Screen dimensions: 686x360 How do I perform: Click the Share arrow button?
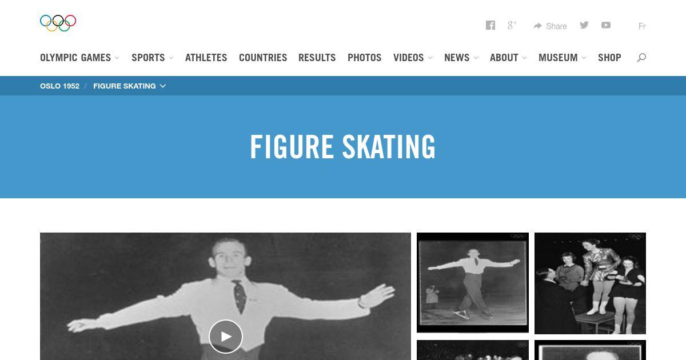click(550, 26)
